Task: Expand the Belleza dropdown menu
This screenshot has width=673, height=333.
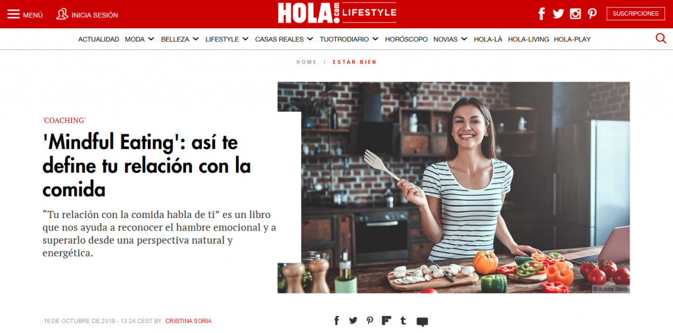Action: (x=180, y=39)
